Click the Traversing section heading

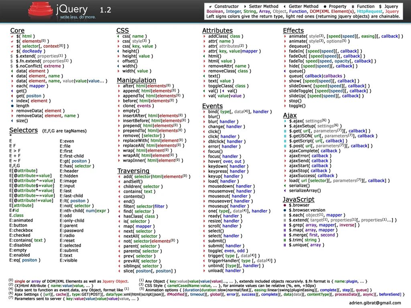tap(133, 171)
